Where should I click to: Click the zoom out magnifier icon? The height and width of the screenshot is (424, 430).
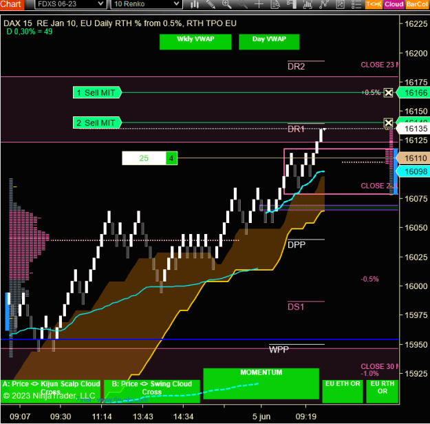coord(243,4)
